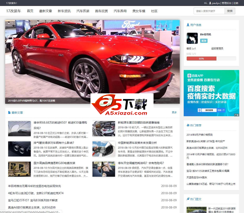Viewport: 244px width, 213px height.
Task: Open the 百度搜索 疫情实时大数据 ad banner
Action: [x=211, y=93]
